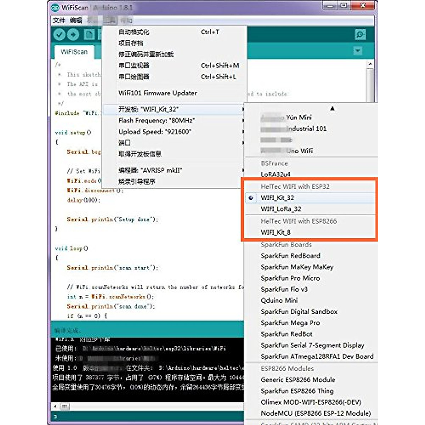This screenshot has width=425, height=425.
Task: Click the Arduino logo in title bar
Action: coord(55,7)
